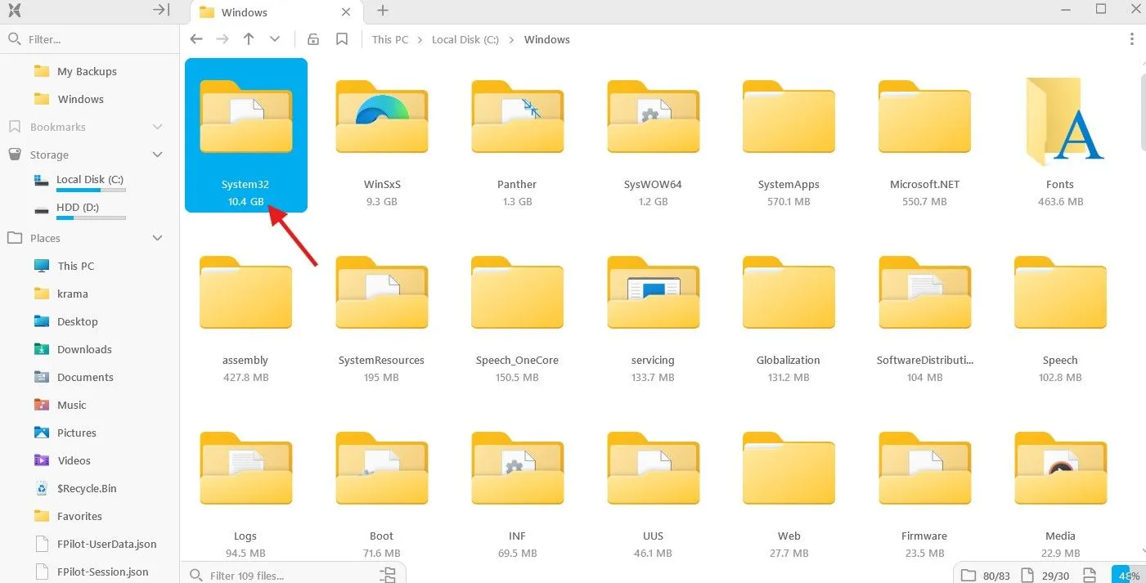Open the recent locations history dropdown

point(275,39)
